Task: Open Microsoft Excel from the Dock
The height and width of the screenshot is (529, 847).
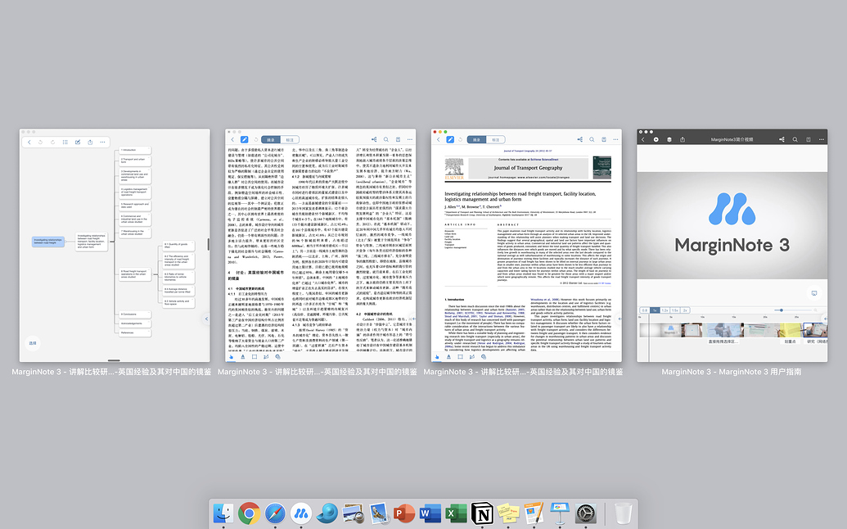Action: (457, 513)
